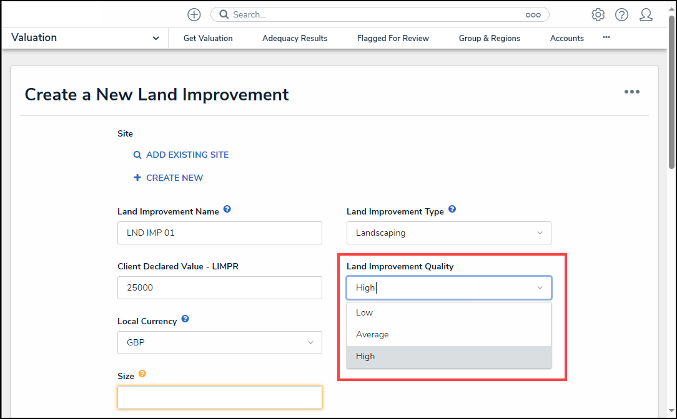Click the empty Size input field
This screenshot has width=677, height=419.
coord(220,397)
